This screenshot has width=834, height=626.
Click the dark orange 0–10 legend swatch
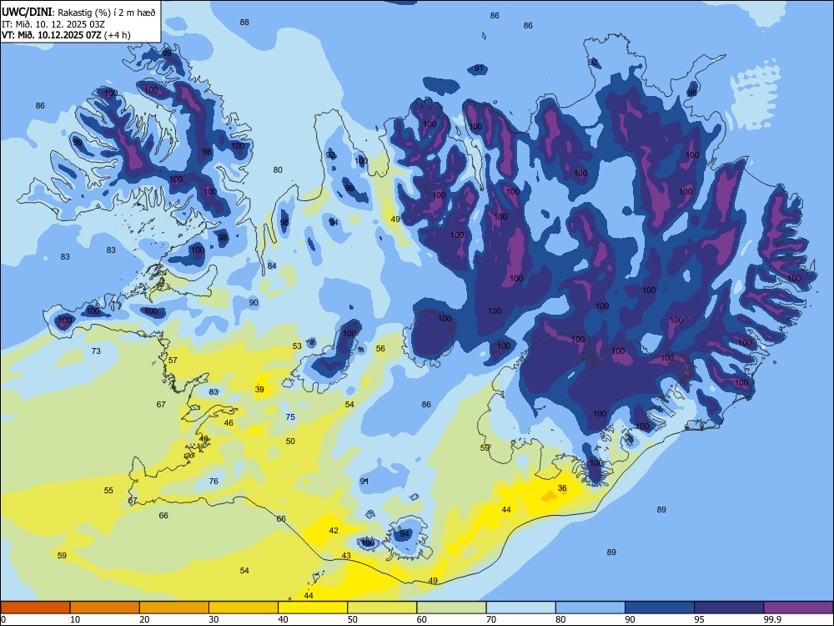coord(35,608)
